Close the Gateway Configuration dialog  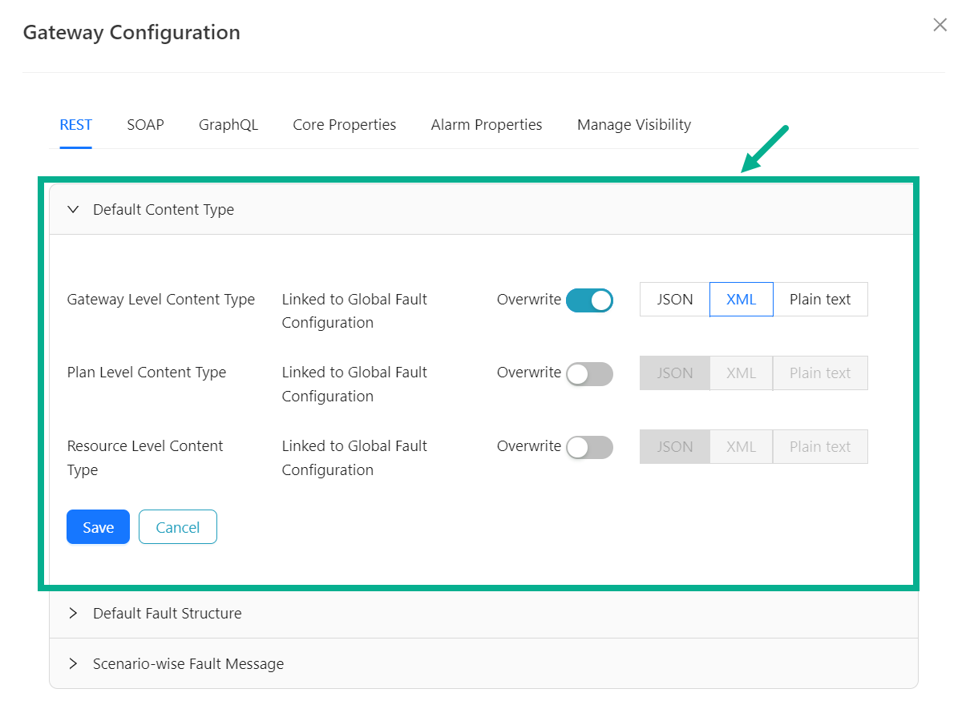click(x=940, y=25)
